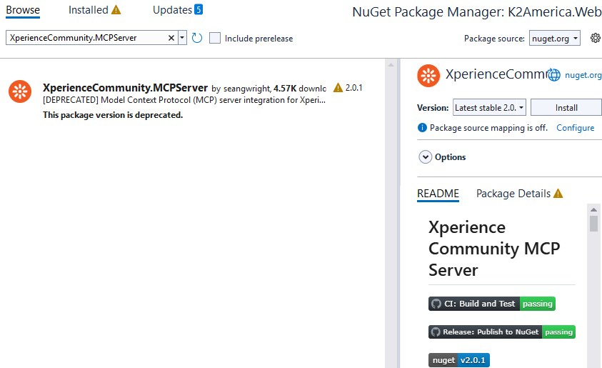This screenshot has height=368, width=602.
Task: Select the XperienceCommunity.MCPServer package icon in results
Action: [x=20, y=91]
